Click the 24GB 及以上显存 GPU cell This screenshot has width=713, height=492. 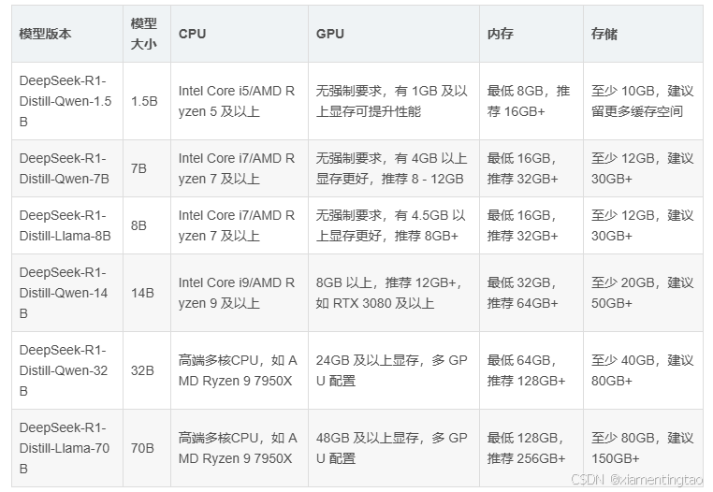pos(394,370)
